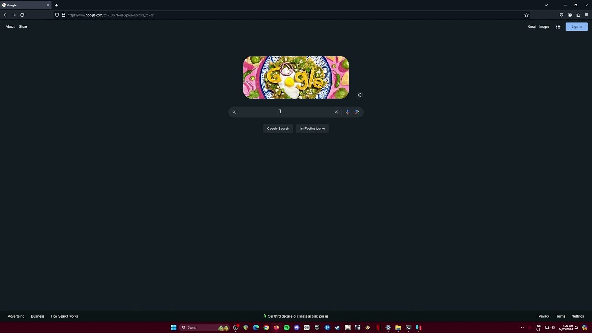Screen dimensions: 592x333
Task: Open Spotify from the taskbar
Action: [x=286, y=327]
